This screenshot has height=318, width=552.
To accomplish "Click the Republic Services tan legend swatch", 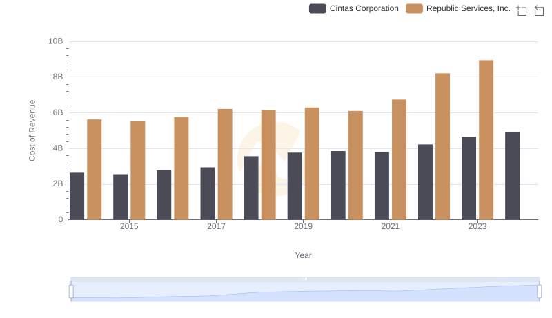I will (x=414, y=8).
